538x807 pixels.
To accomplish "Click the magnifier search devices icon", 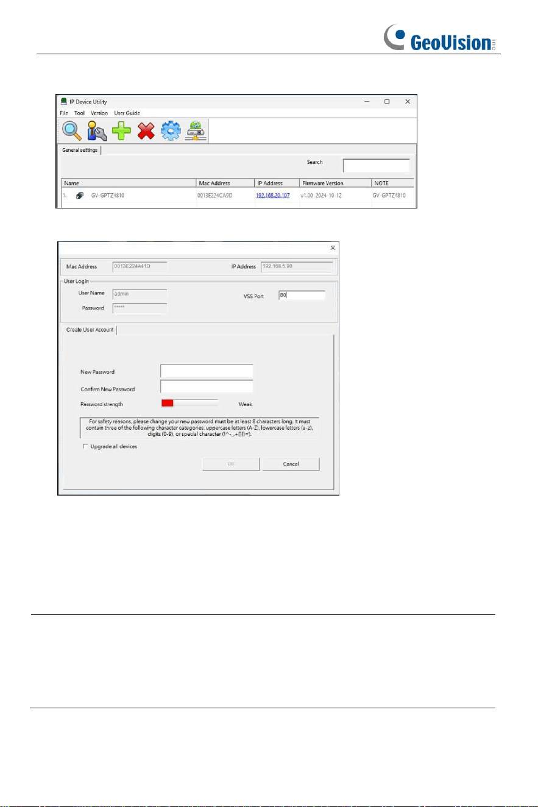I will 73,130.
